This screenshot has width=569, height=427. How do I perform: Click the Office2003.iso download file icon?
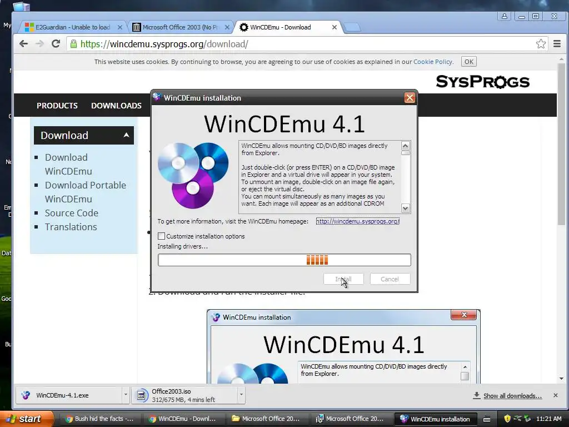(142, 395)
